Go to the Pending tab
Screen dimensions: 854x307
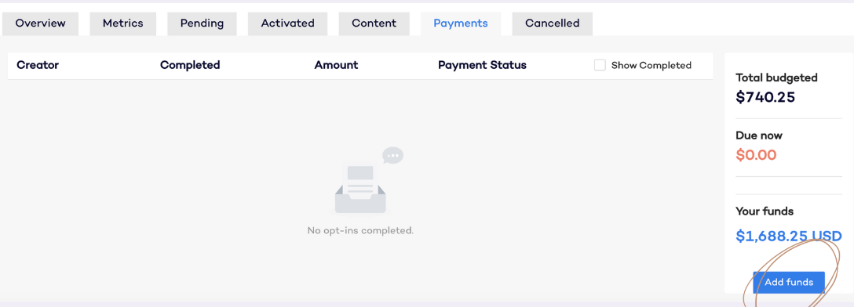[202, 23]
